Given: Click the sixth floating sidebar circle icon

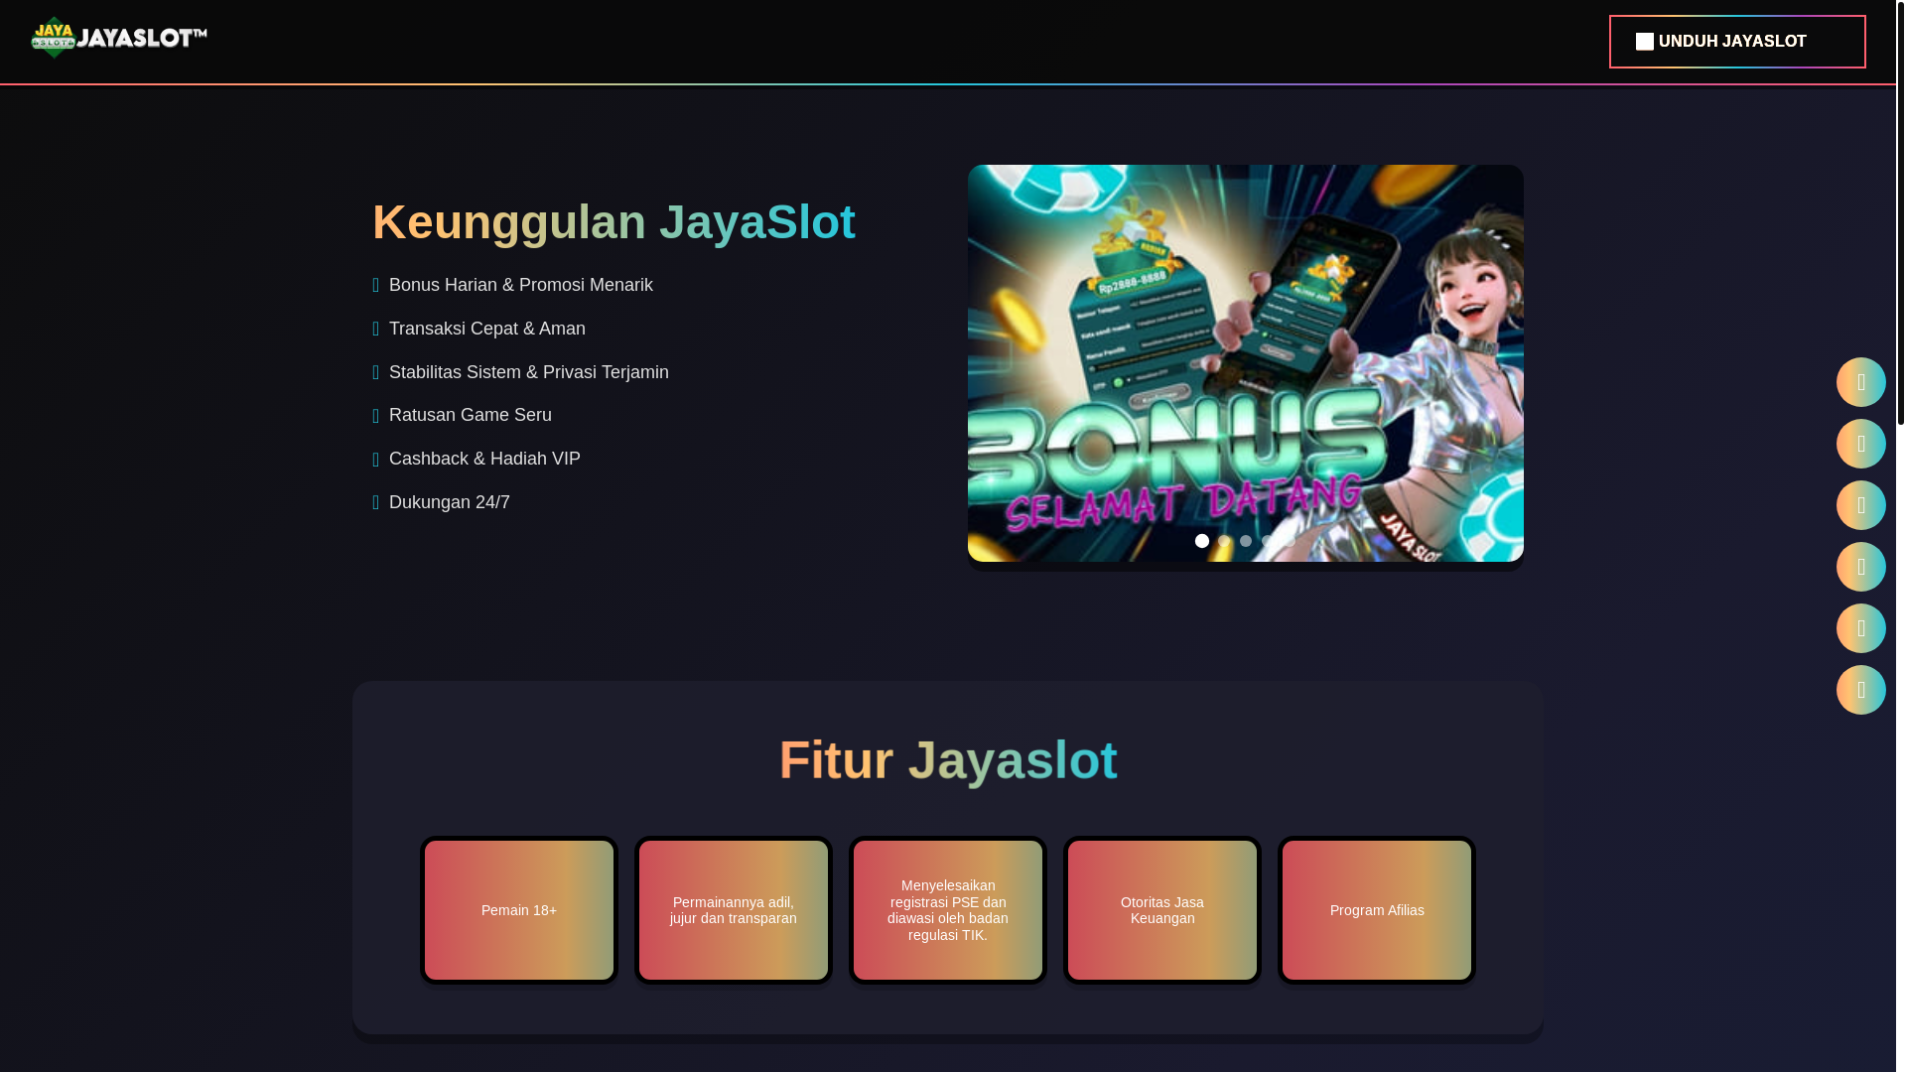Looking at the screenshot, I should (1861, 690).
